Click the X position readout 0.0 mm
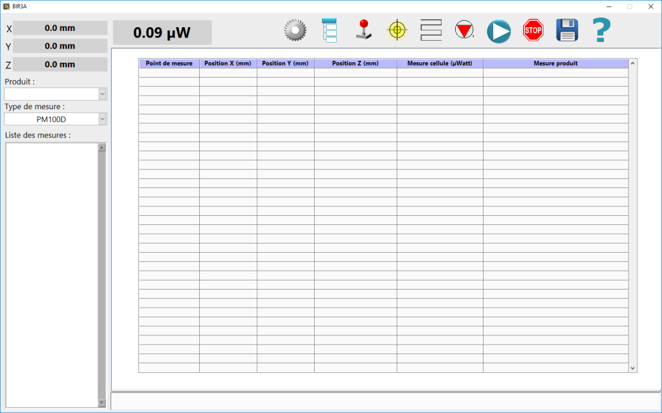This screenshot has height=413, width=662. pyautogui.click(x=60, y=28)
